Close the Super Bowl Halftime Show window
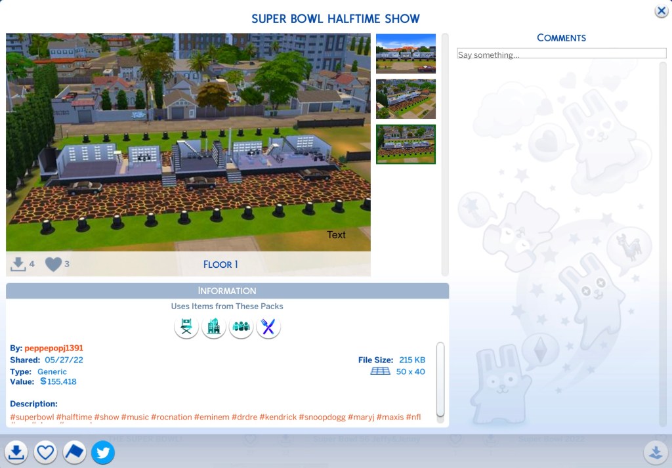Image resolution: width=672 pixels, height=468 pixels. (661, 11)
